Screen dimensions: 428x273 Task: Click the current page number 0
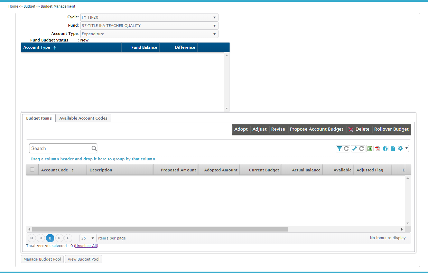(50, 238)
